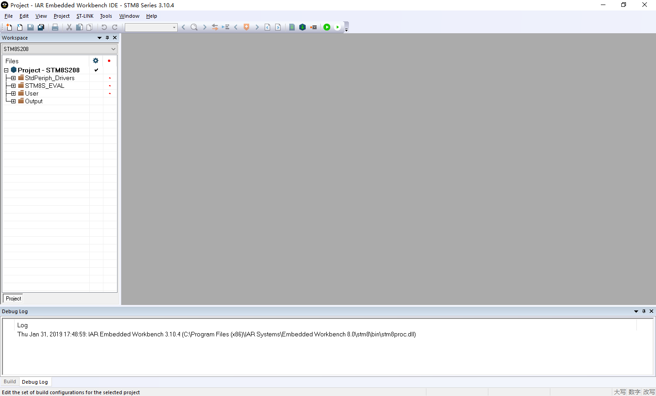Select the StdPeriph_Drivers tree item

click(x=50, y=78)
